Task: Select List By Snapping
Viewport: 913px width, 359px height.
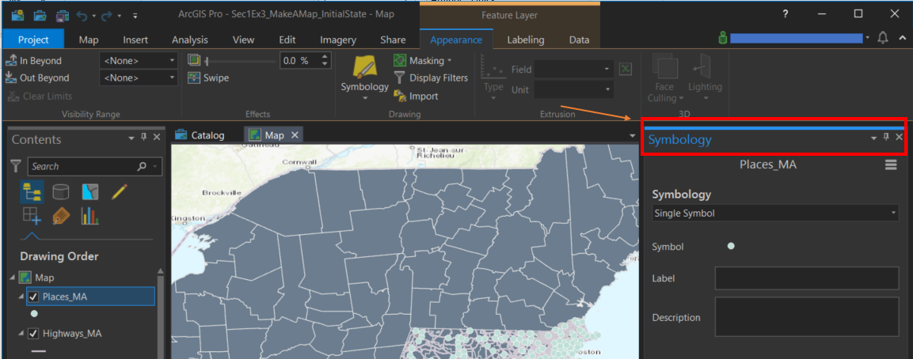Action: [x=32, y=216]
